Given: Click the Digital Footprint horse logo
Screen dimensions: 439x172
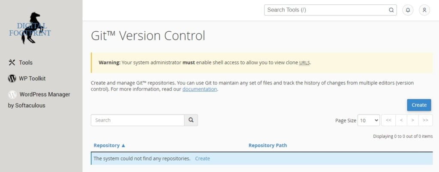Looking at the screenshot, I should pos(30,28).
